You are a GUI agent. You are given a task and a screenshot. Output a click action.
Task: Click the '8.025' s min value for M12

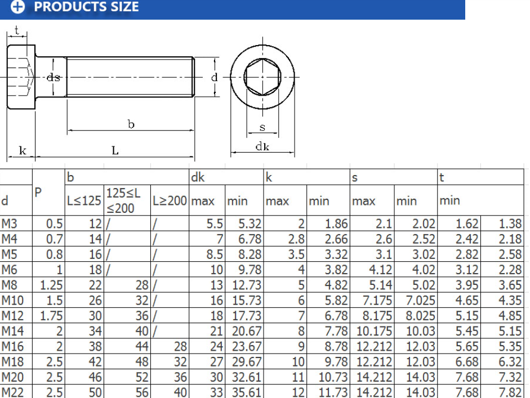tap(421, 316)
